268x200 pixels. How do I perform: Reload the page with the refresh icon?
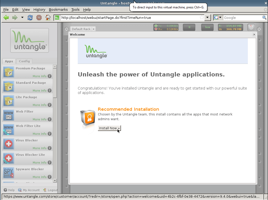(30, 18)
